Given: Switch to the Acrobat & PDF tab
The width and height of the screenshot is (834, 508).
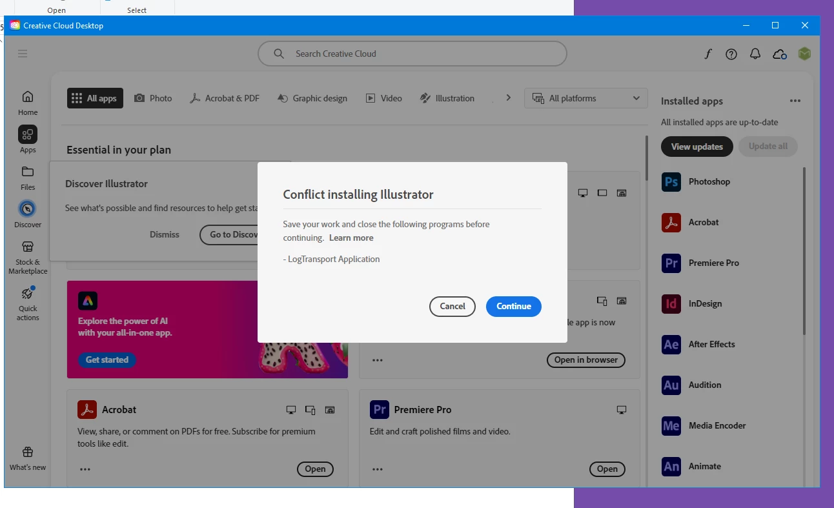Looking at the screenshot, I should (224, 98).
